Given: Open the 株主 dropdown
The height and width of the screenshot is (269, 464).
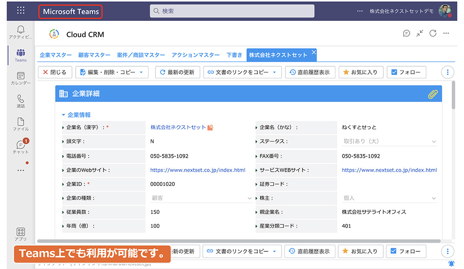Looking at the screenshot, I should coord(389,198).
